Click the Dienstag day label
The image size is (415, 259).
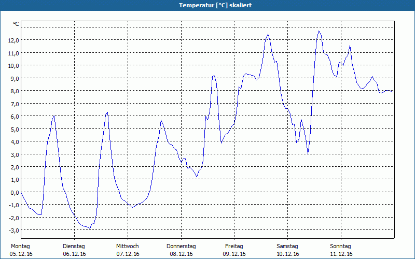point(74,247)
